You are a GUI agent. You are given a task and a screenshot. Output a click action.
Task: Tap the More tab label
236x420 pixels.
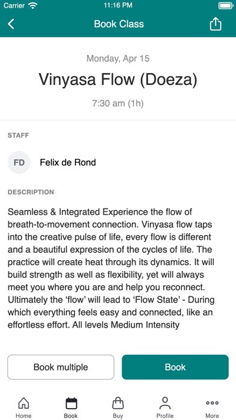point(212,416)
